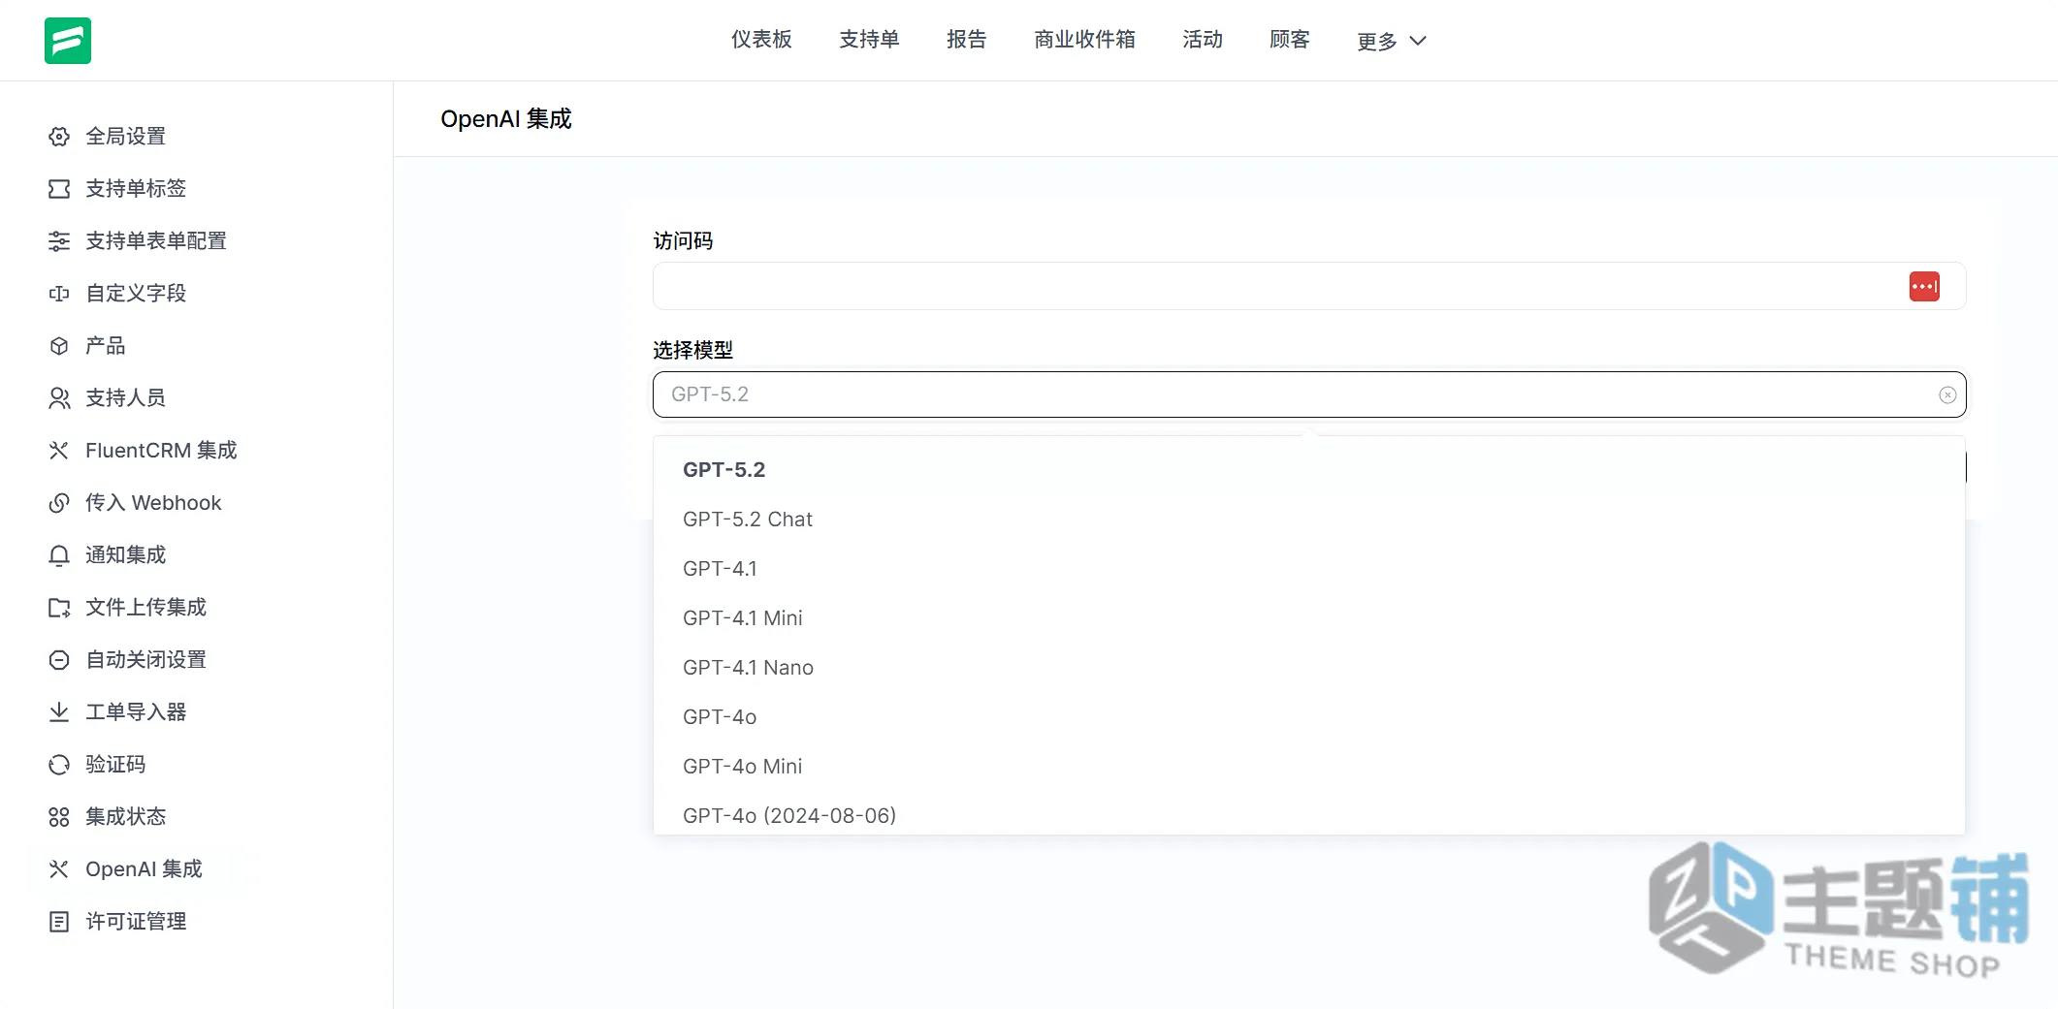Click the refresh icon beside 验证码
Viewport: 2058px width, 1009px height.
(x=59, y=765)
